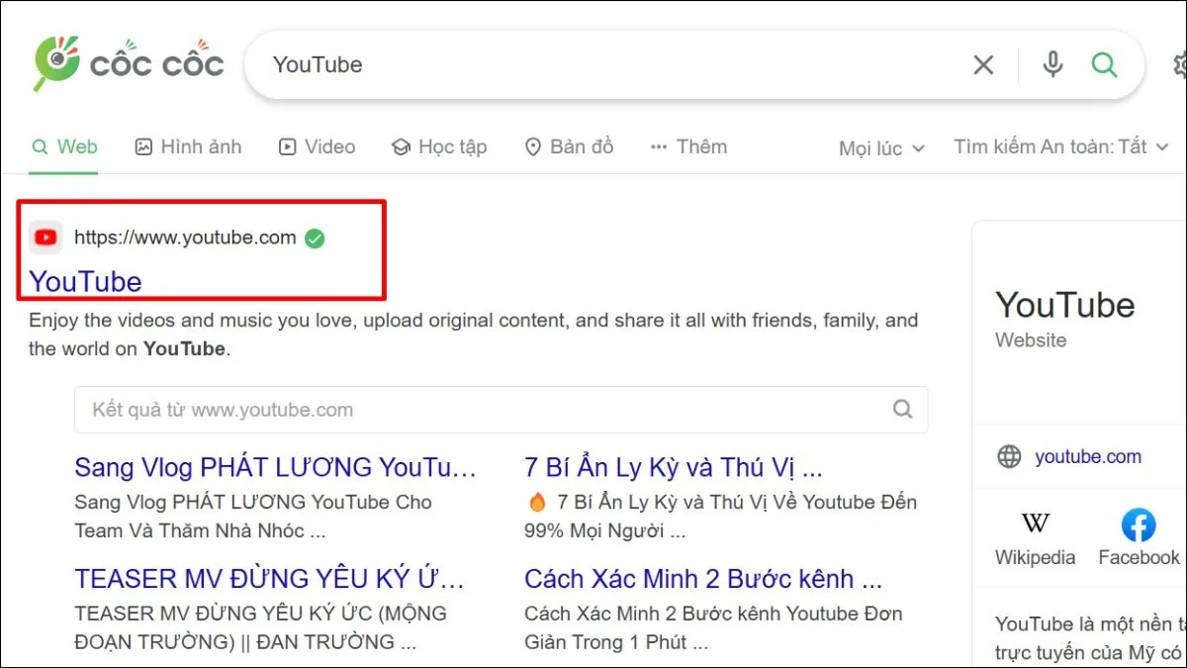Follow the youtube.com link in the sidebar
The height and width of the screenshot is (668, 1187).
tap(1088, 456)
